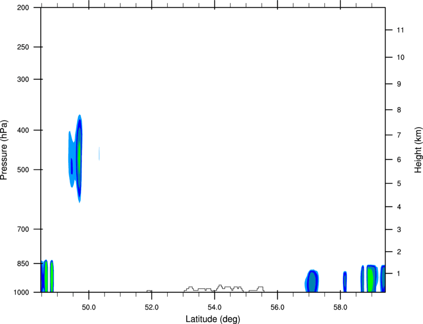Select the 700 pressure tick label
The height and width of the screenshot is (324, 423).
23,229
